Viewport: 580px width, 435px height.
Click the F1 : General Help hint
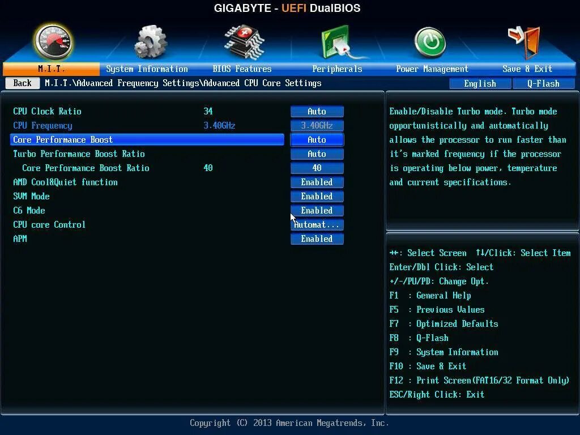click(430, 296)
